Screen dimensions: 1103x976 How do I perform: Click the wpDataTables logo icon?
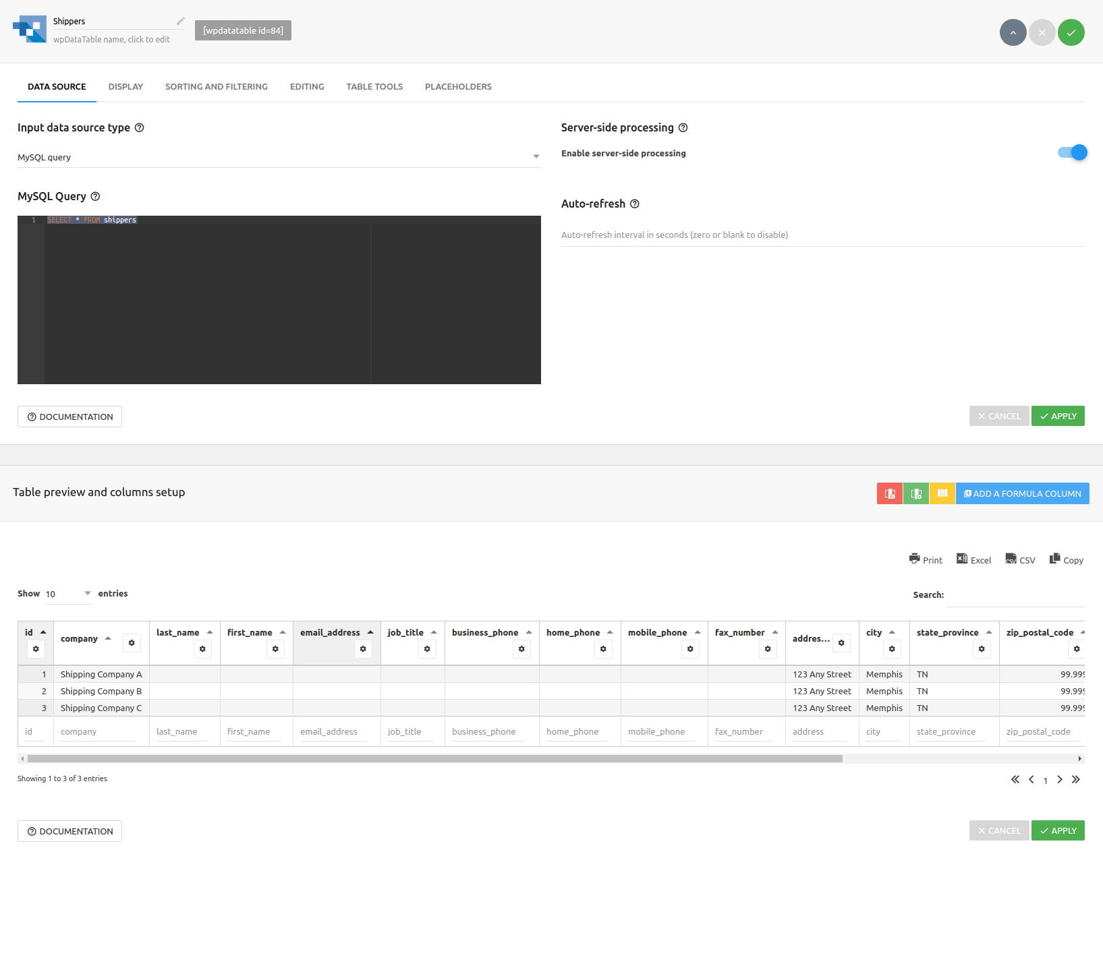(30, 29)
